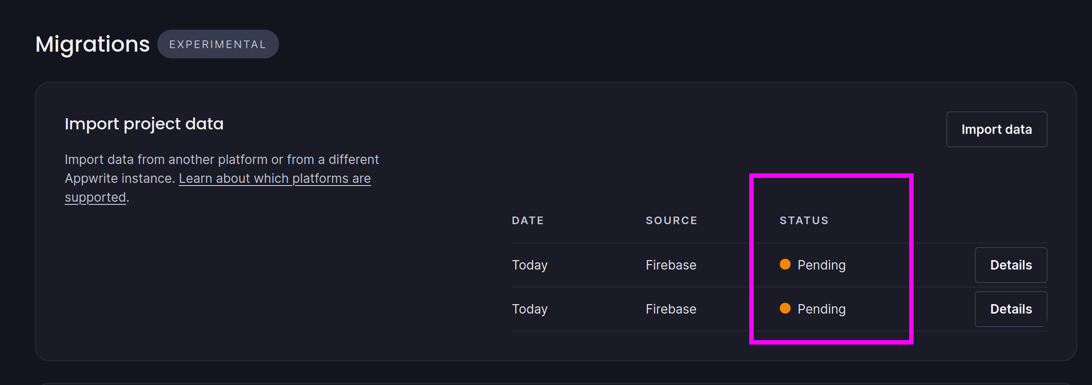Image resolution: width=1092 pixels, height=385 pixels.
Task: Select the second migration table row
Action: [x=741, y=309]
